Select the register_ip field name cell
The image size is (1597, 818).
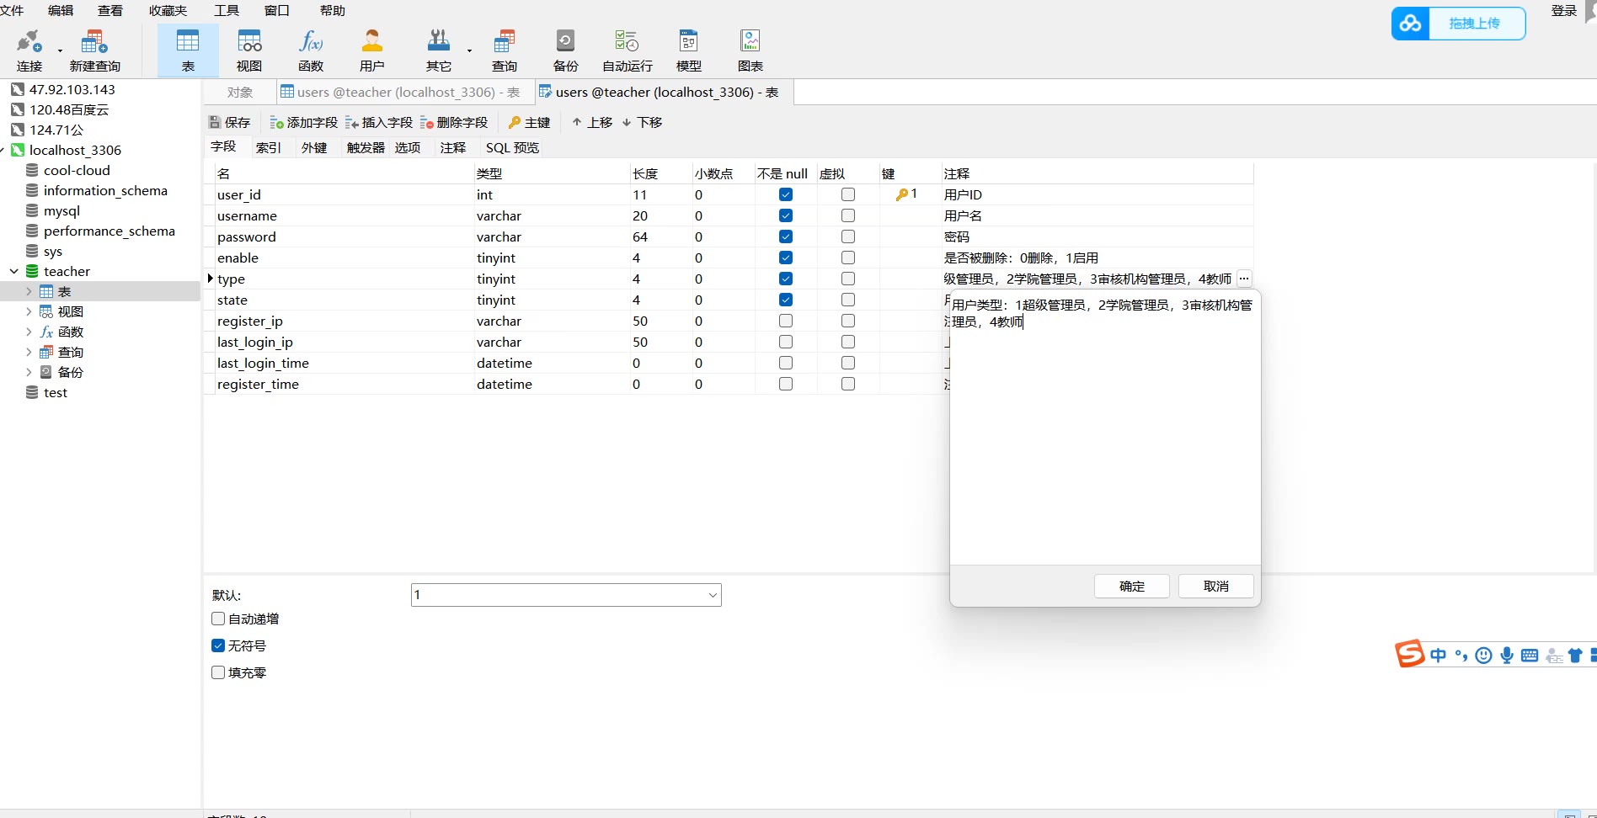[250, 321]
